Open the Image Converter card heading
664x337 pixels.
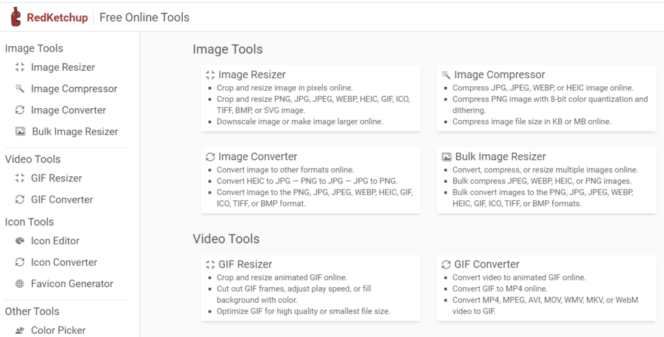257,157
